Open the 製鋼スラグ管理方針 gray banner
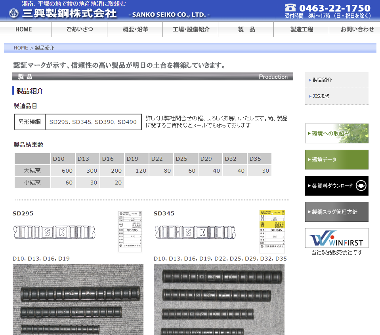The height and width of the screenshot is (335, 380). pos(337,212)
